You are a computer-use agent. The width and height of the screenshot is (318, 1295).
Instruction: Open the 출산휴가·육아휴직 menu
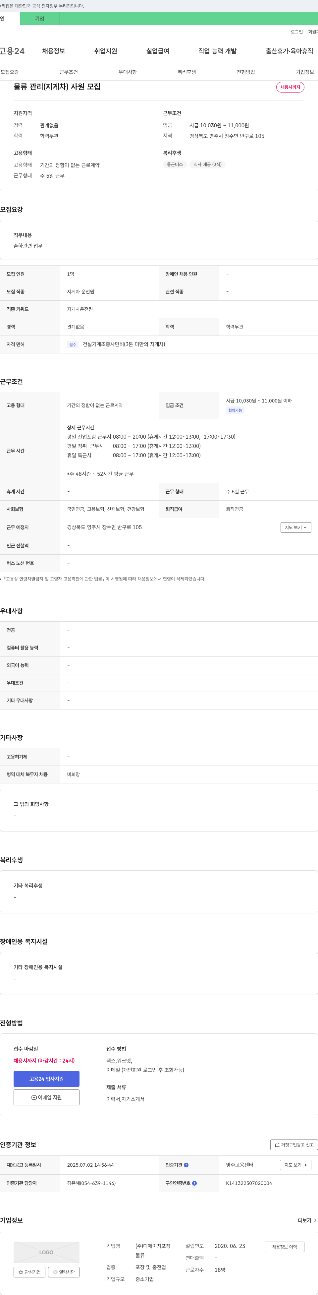tap(290, 51)
